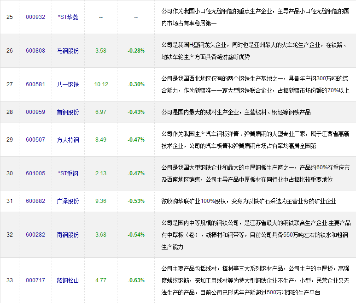The image size is (356, 303).
Task: Select row number 28
Action: tap(10, 112)
